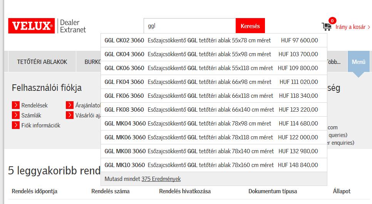The height and width of the screenshot is (204, 372).
Task: Click the Dealer Extranet title text
Action: click(73, 26)
